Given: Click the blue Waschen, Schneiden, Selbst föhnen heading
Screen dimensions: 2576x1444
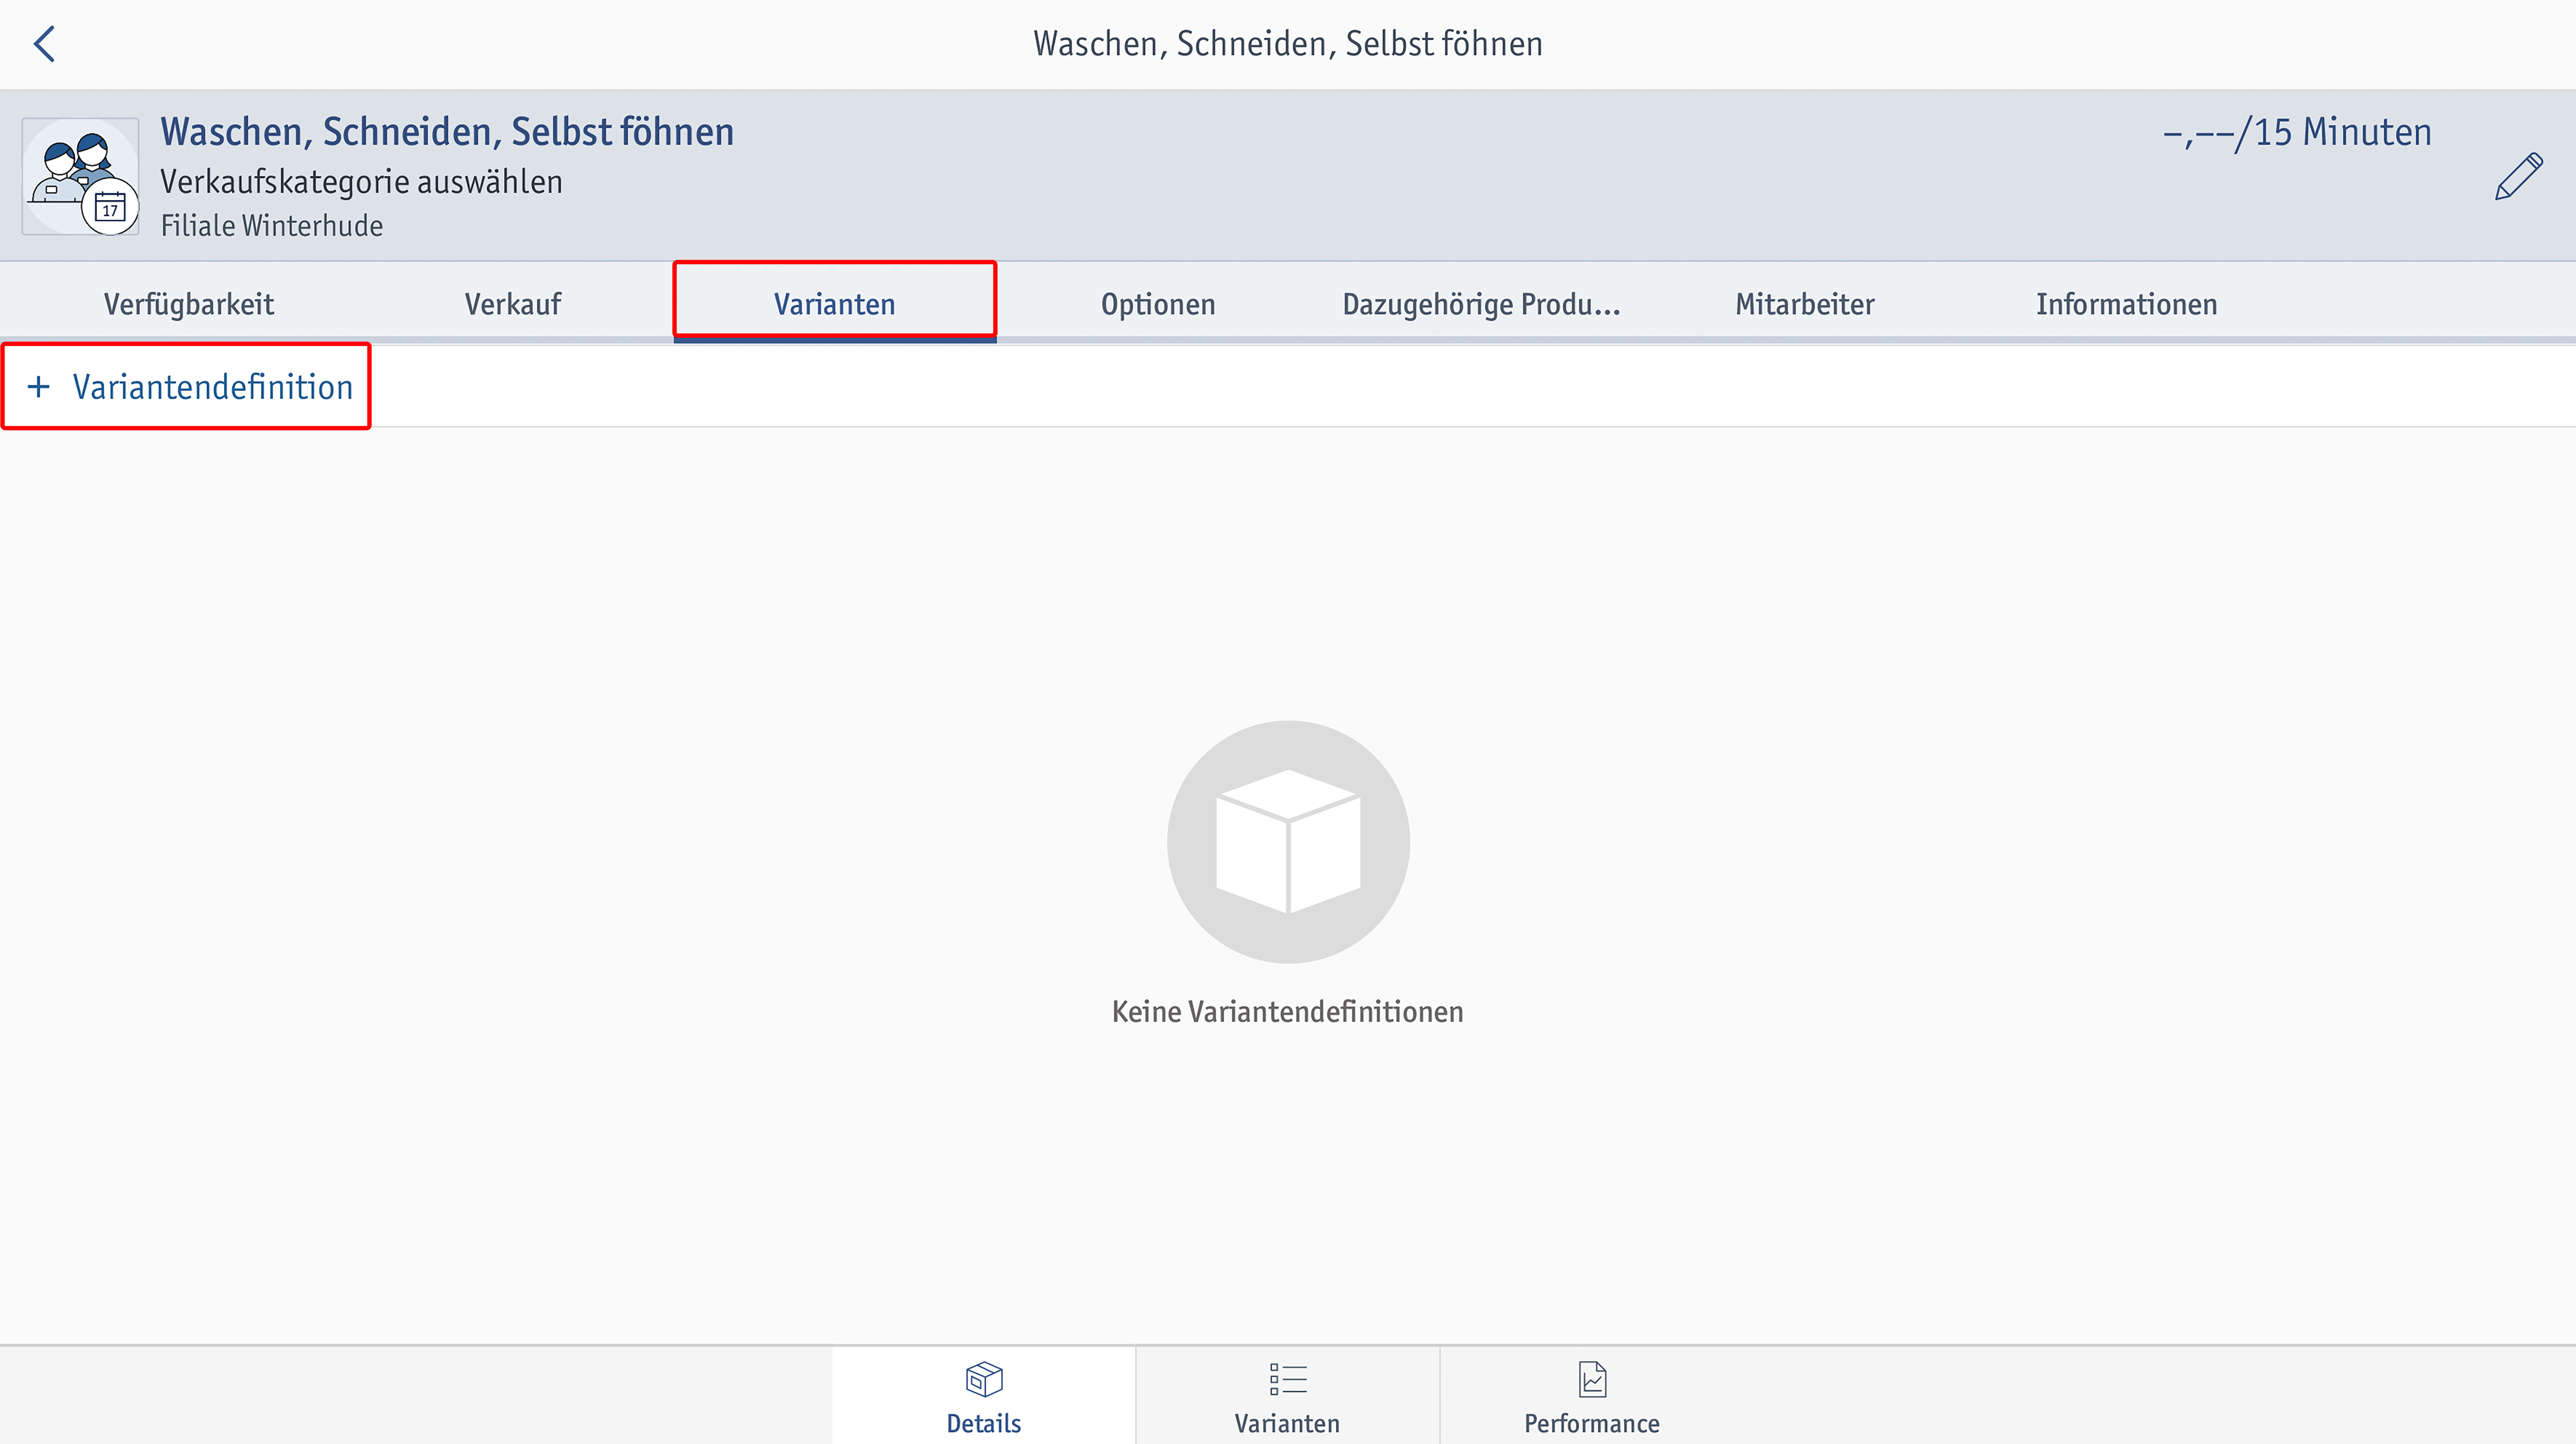Looking at the screenshot, I should pyautogui.click(x=447, y=132).
